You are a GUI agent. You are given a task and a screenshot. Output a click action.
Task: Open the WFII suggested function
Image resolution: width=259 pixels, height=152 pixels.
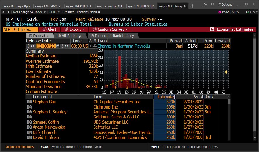[x=184, y=147]
